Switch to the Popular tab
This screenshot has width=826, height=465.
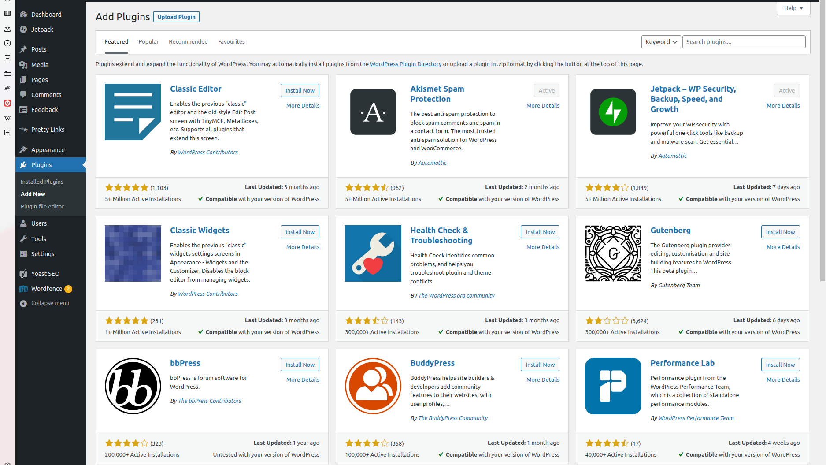point(148,41)
